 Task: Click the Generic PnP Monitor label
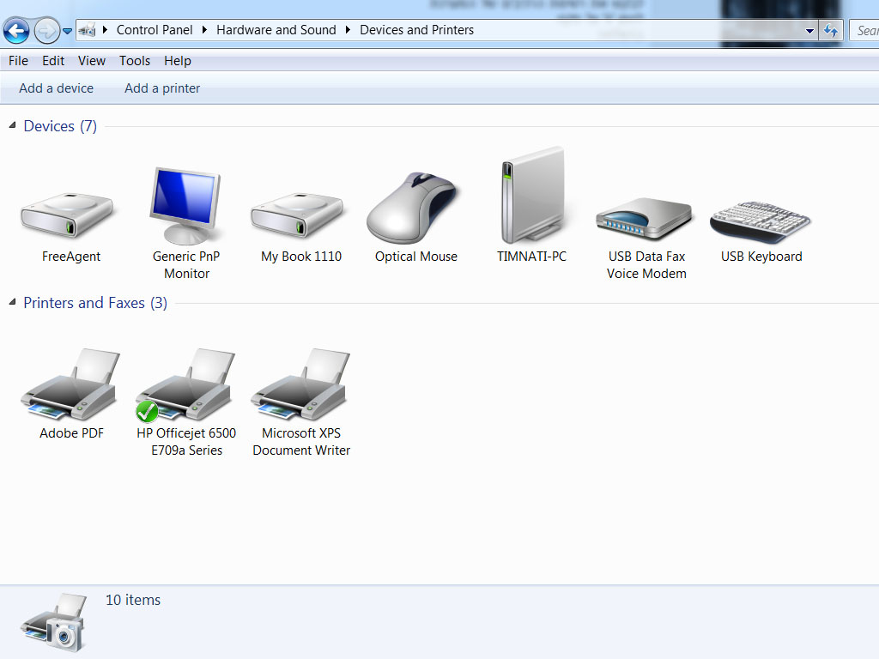(186, 264)
